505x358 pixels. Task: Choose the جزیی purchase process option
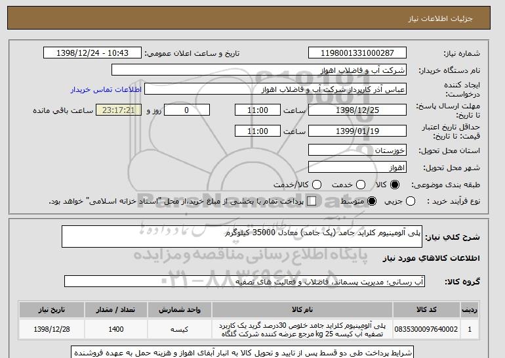(411, 201)
